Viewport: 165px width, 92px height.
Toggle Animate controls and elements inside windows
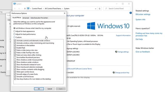click(15, 41)
